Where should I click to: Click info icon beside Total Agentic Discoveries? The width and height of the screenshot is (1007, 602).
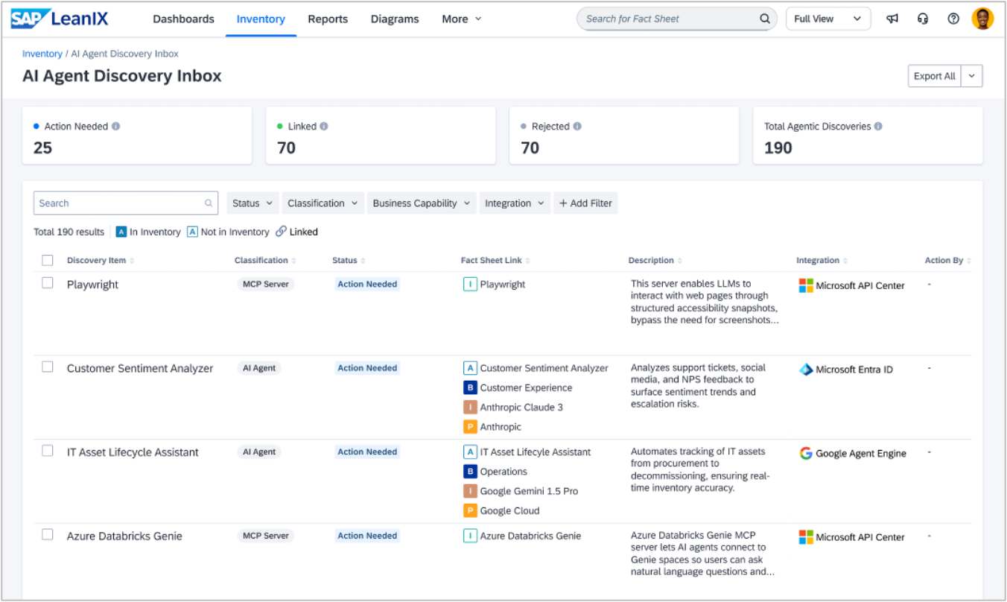878,127
